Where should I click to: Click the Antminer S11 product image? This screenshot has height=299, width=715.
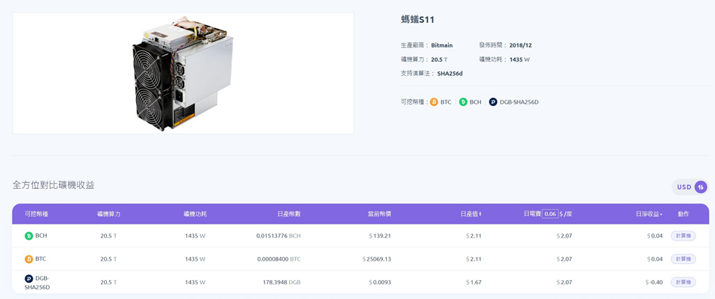(183, 73)
